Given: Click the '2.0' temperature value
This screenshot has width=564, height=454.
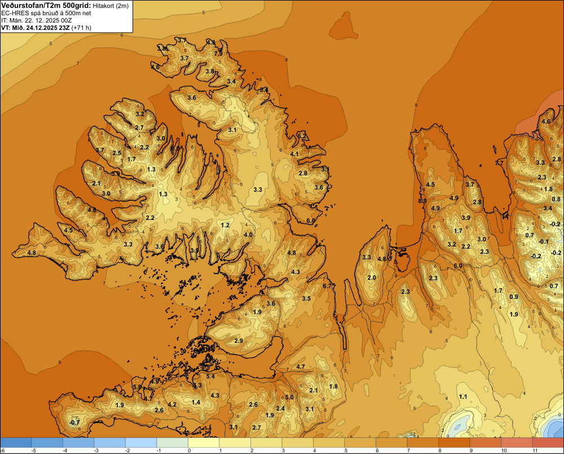Looking at the screenshot, I should pyautogui.click(x=372, y=277).
